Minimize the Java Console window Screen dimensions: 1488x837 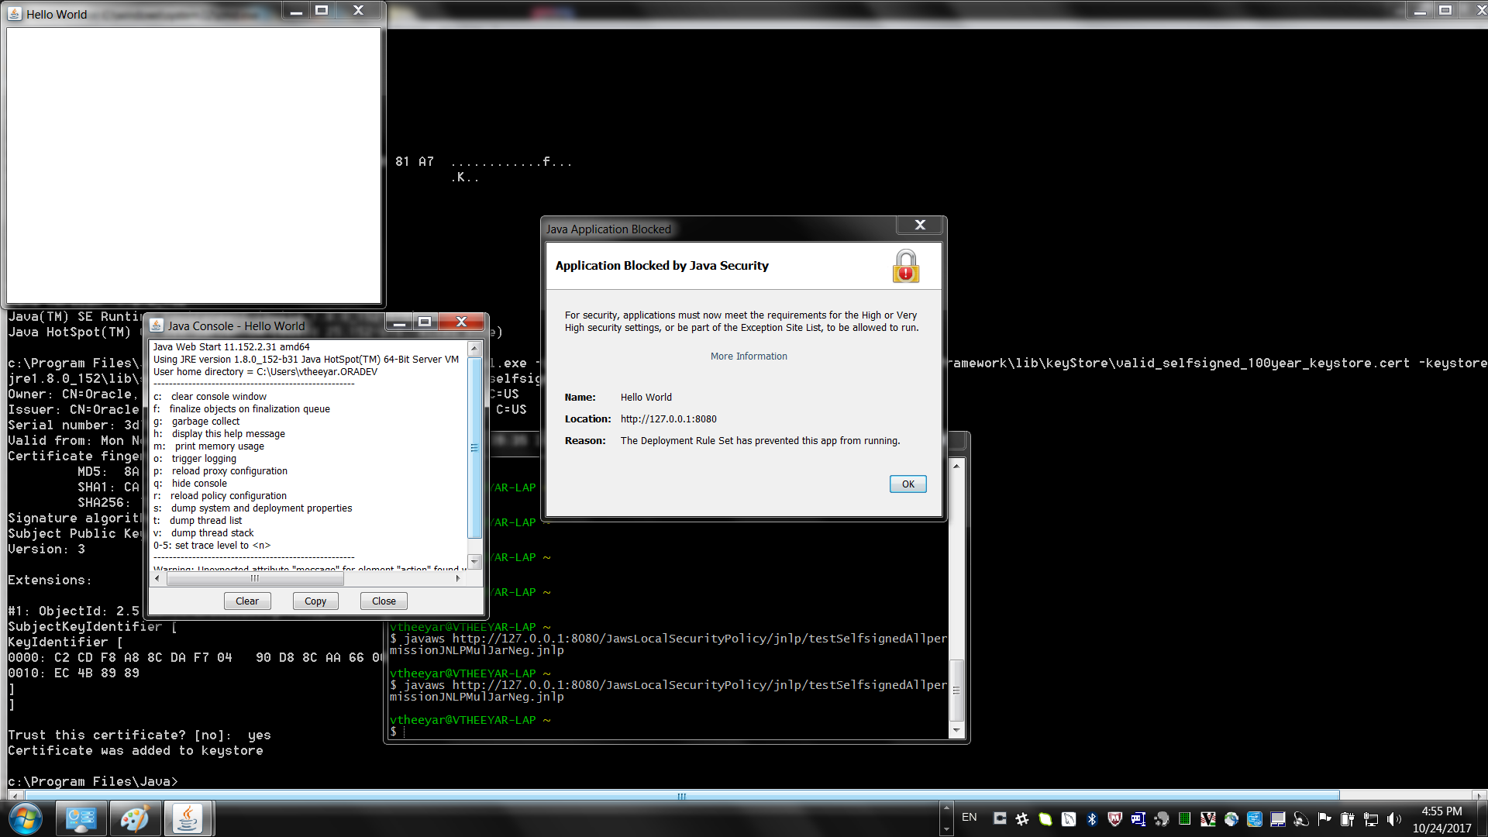pos(400,322)
